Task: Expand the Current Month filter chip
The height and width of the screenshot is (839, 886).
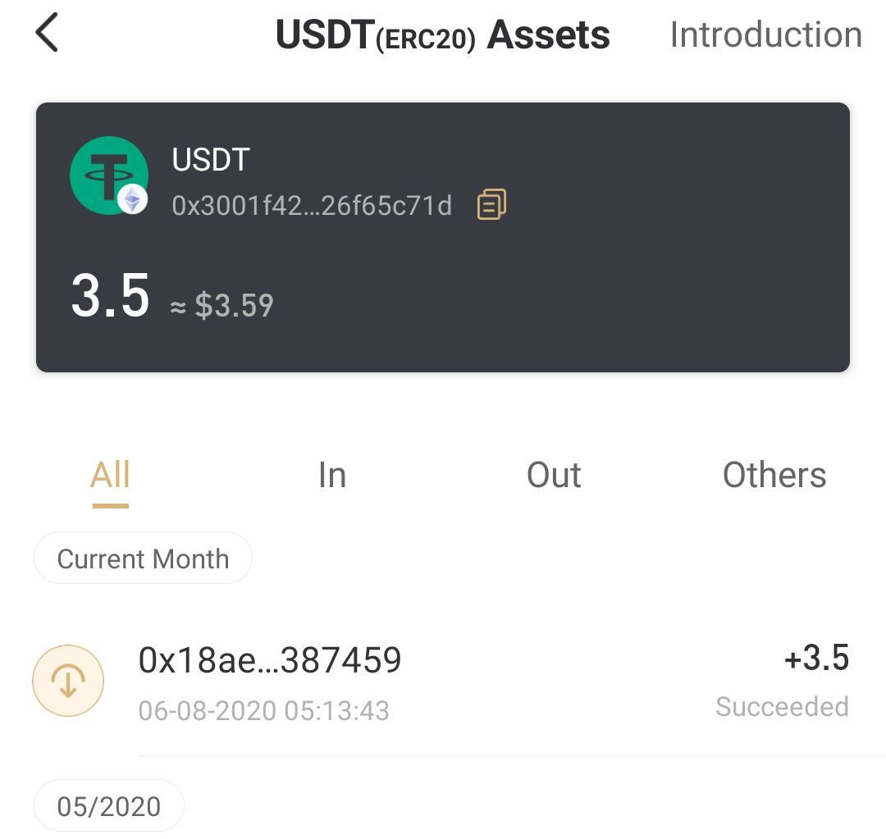Action: pos(143,559)
